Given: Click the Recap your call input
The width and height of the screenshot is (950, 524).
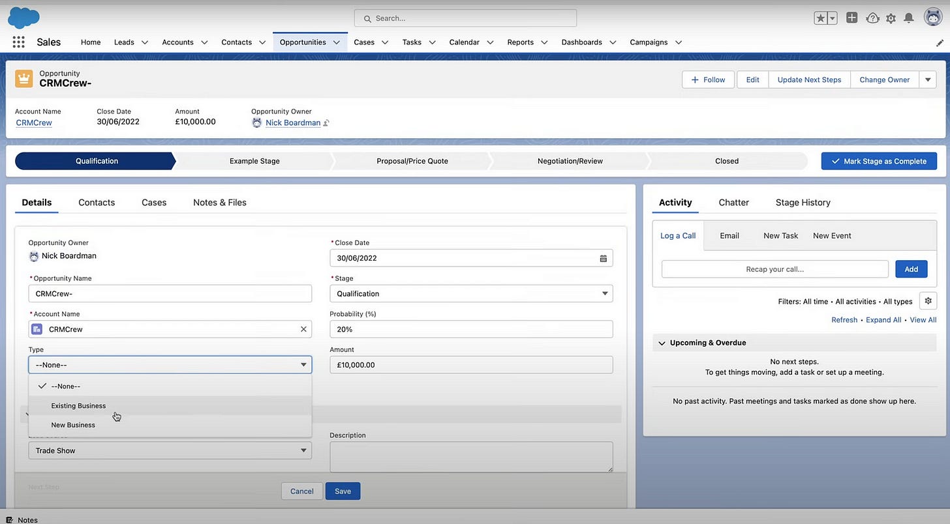Looking at the screenshot, I should click(x=775, y=269).
